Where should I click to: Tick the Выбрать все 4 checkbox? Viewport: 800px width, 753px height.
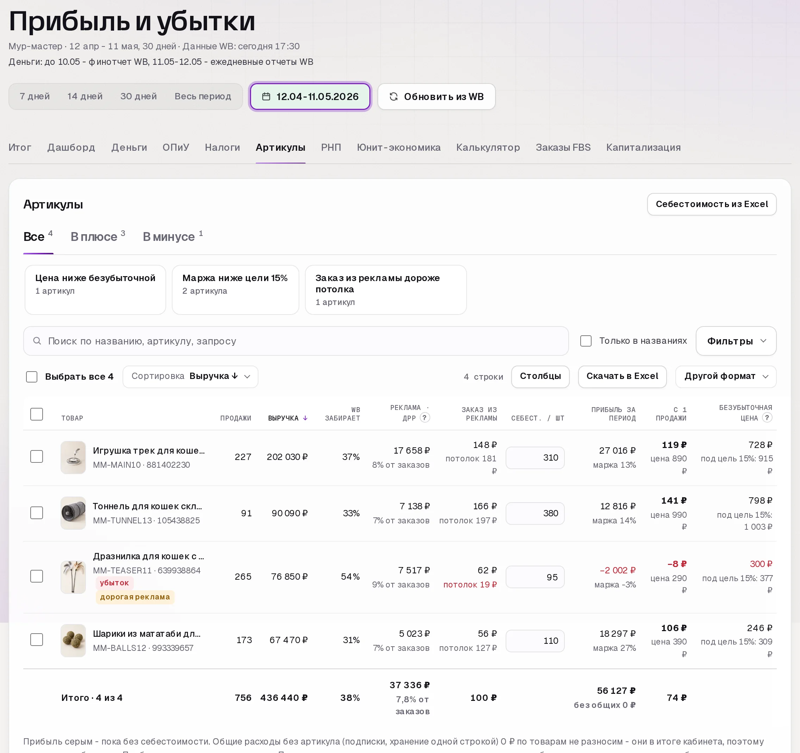[32, 377]
